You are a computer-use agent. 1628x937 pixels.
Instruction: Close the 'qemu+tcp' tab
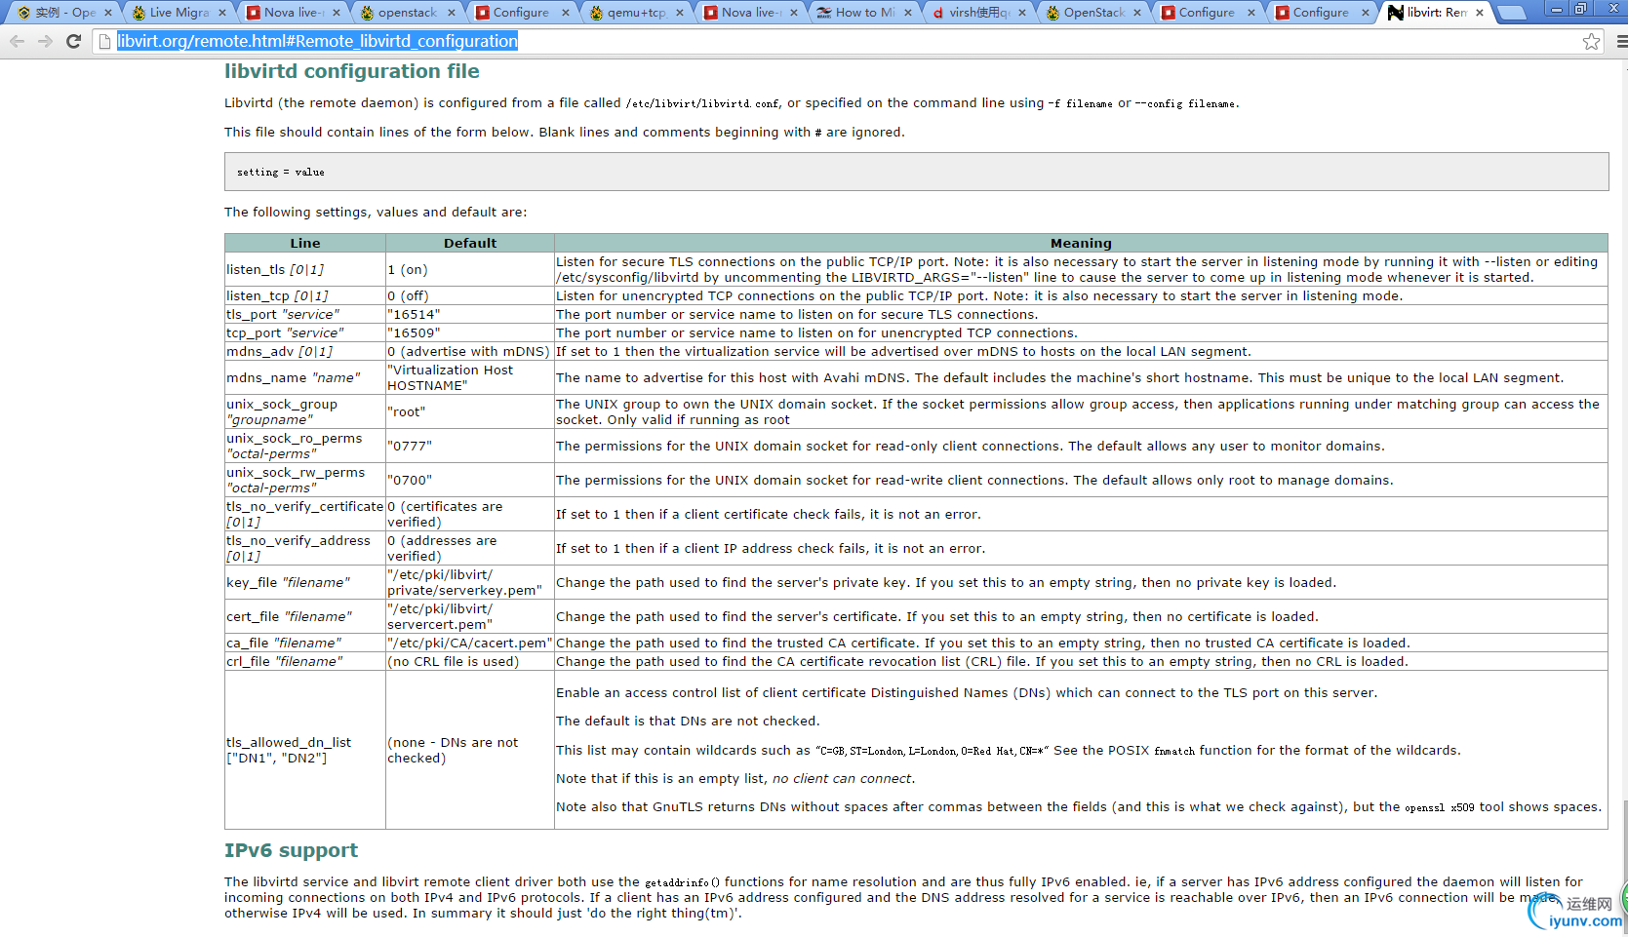(680, 13)
